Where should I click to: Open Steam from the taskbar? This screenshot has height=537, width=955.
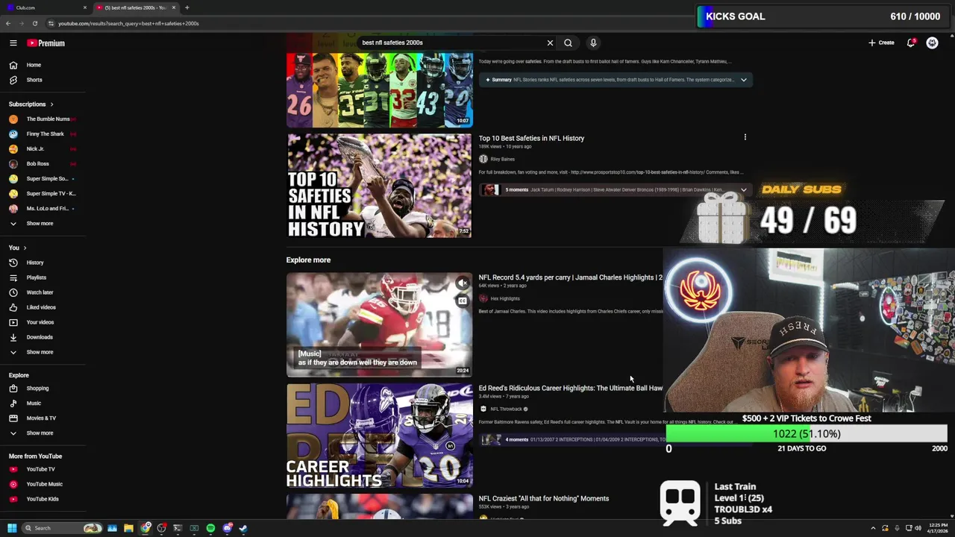pyautogui.click(x=243, y=528)
